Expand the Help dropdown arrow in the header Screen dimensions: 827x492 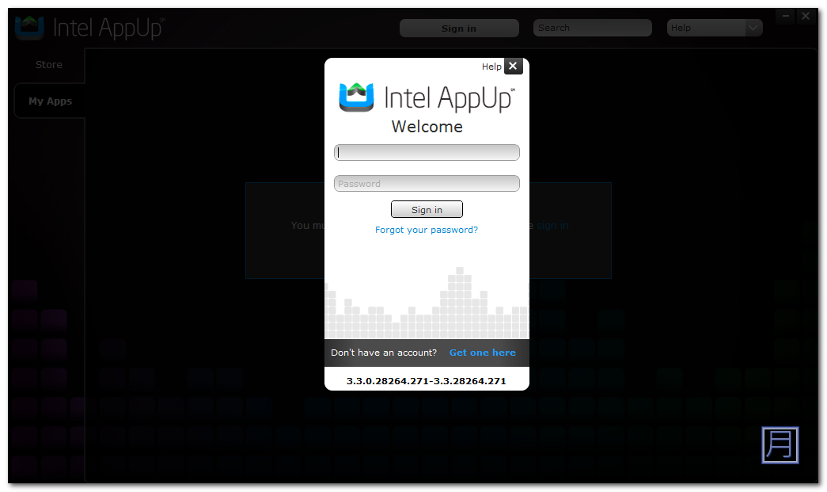tap(753, 28)
